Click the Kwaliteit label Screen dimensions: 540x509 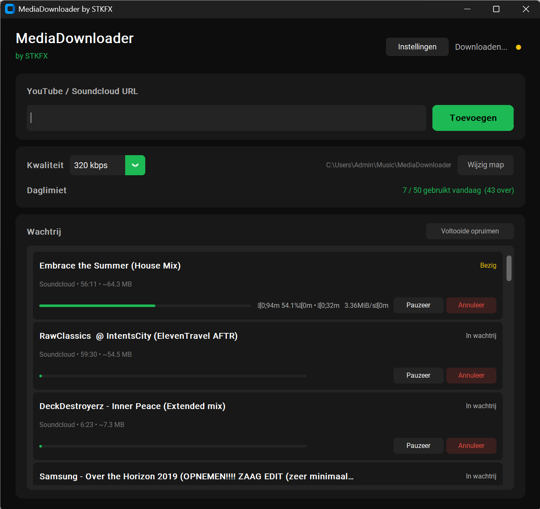click(x=45, y=165)
